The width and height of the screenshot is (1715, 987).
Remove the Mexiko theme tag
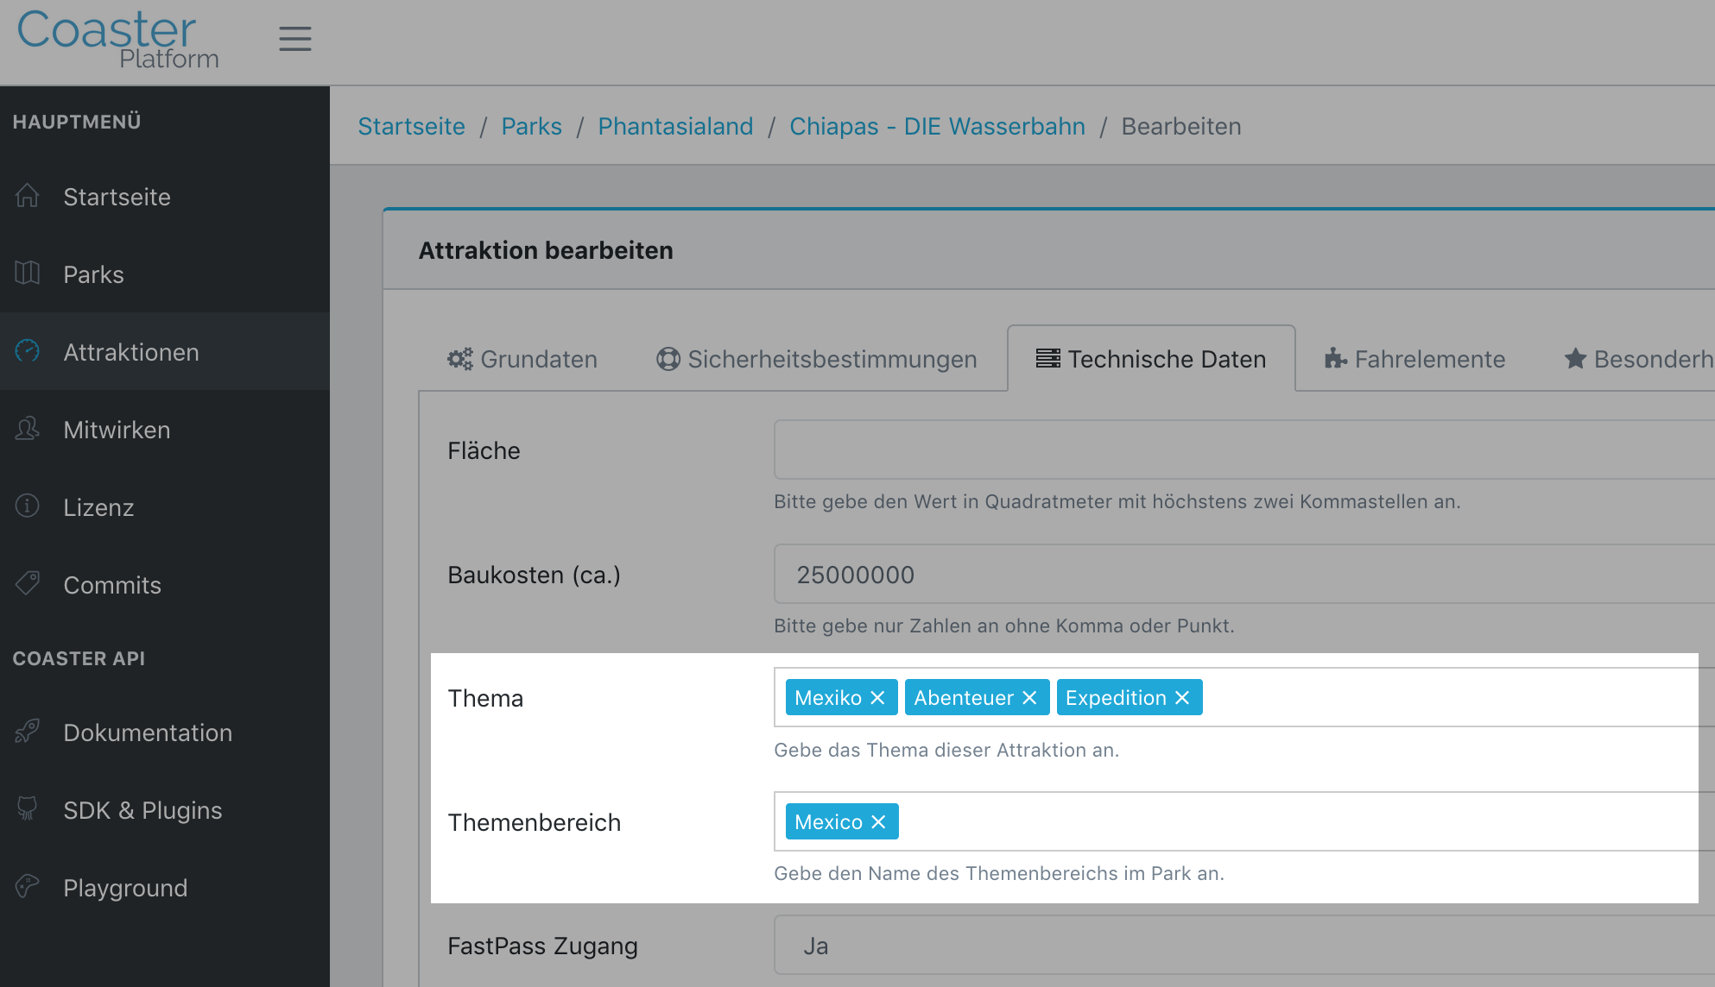pyautogui.click(x=877, y=698)
